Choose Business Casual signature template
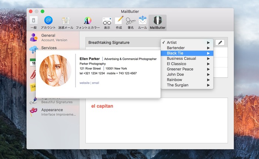259x159 pixels. point(187,59)
